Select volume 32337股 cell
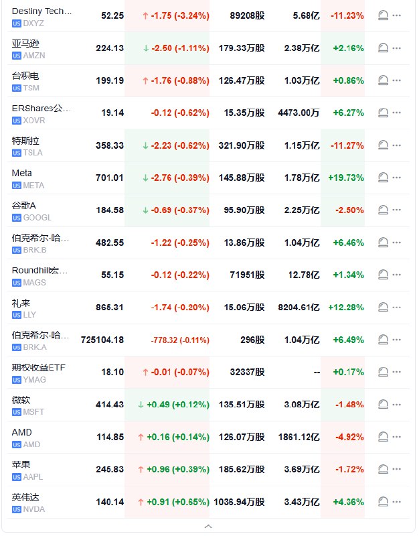 point(247,372)
